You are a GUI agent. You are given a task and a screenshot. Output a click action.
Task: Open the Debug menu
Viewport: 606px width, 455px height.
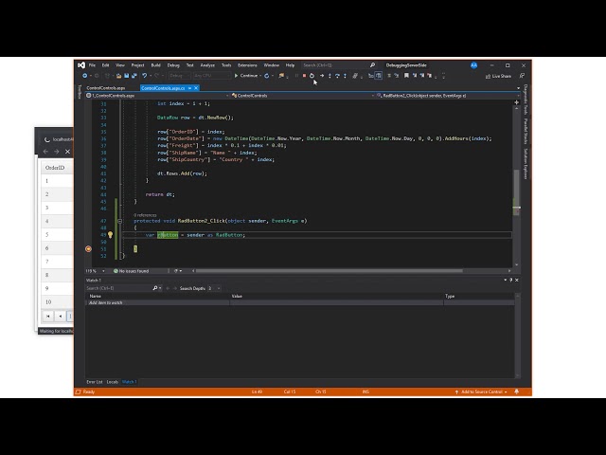(173, 65)
